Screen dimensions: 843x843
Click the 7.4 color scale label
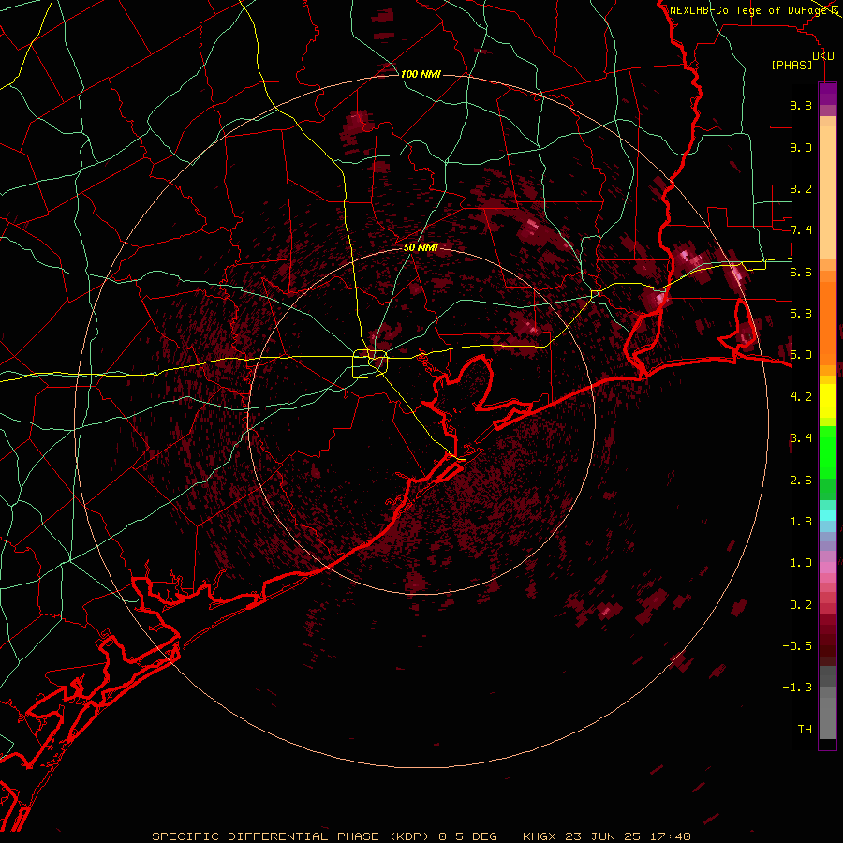[x=801, y=230]
